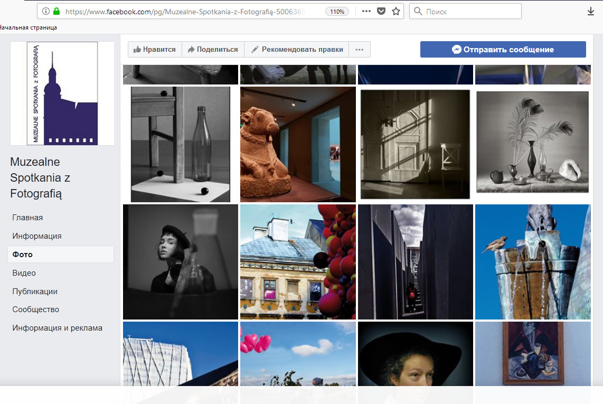Image resolution: width=603 pixels, height=404 pixels.
Task: Expand the more options ellipsis on page bar
Action: coord(360,49)
